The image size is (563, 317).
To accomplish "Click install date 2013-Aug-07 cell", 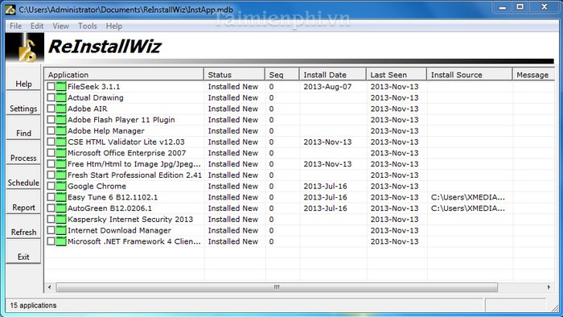I will tap(327, 87).
